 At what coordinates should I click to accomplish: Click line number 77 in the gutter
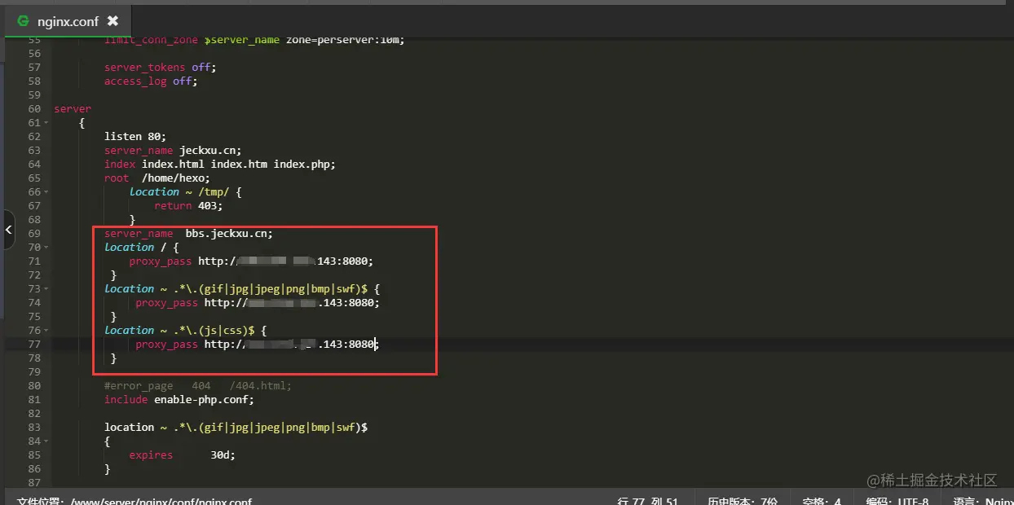(33, 345)
